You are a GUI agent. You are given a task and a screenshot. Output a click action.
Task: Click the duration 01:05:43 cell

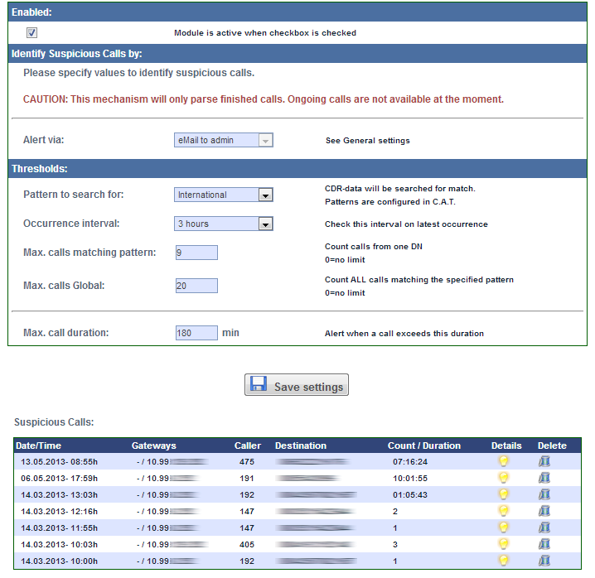(410, 495)
